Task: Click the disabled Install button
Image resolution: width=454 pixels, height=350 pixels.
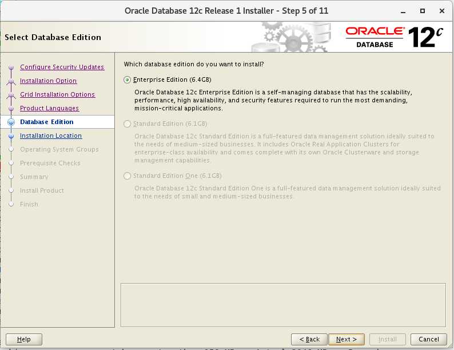Action: (x=388, y=339)
